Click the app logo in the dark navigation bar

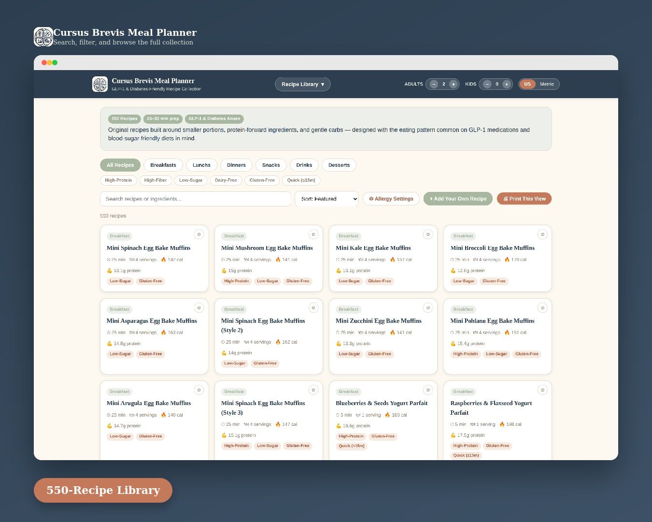tap(100, 84)
